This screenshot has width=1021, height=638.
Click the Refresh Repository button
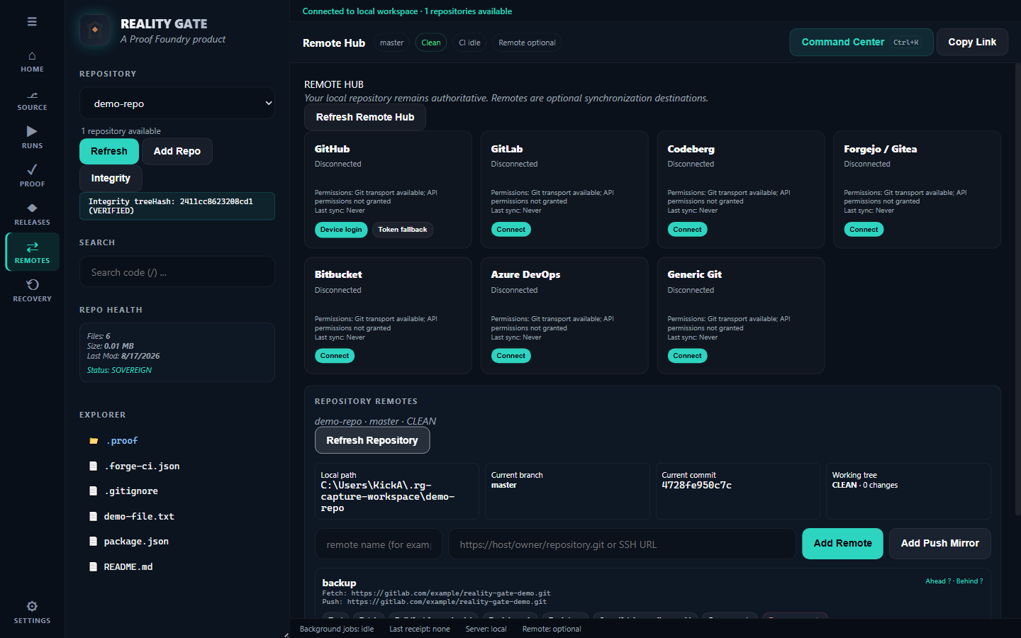point(372,440)
